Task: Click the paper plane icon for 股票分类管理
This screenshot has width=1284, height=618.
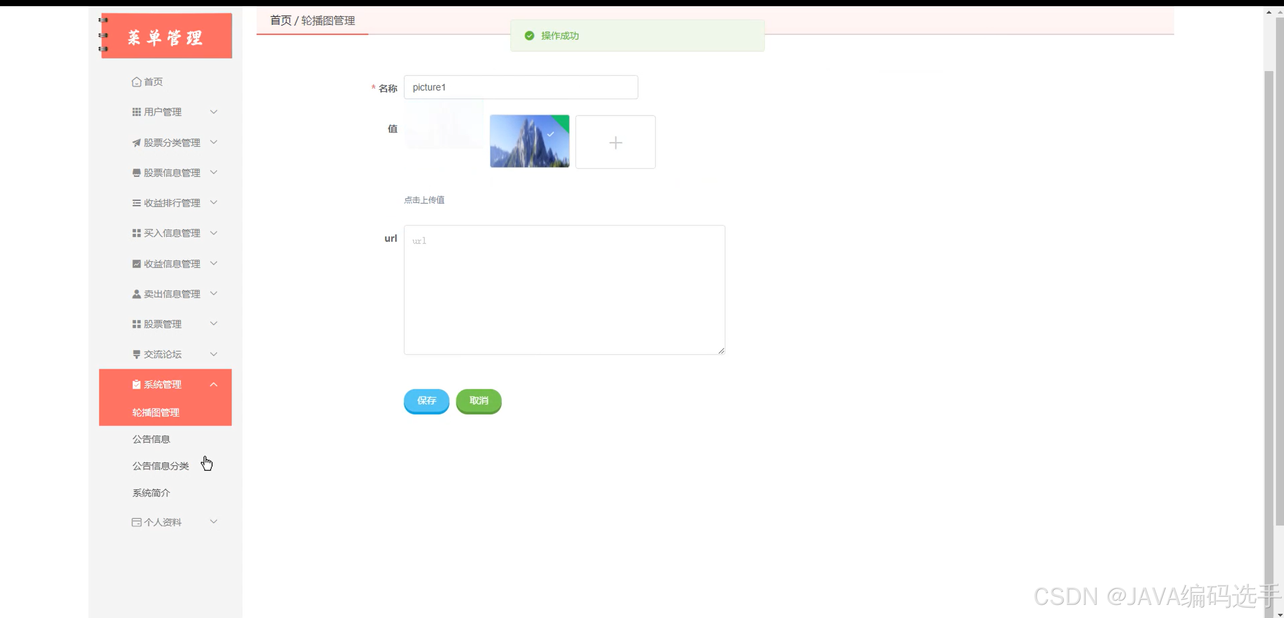Action: coord(136,143)
